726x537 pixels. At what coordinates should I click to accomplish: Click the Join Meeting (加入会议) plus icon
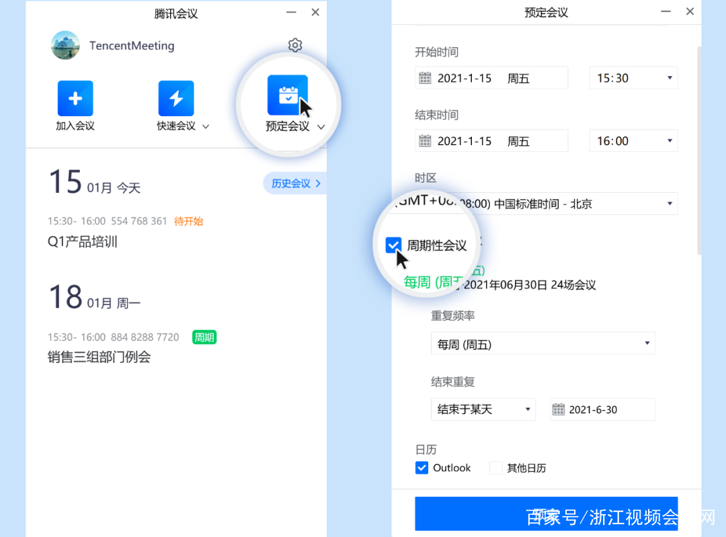coord(75,98)
